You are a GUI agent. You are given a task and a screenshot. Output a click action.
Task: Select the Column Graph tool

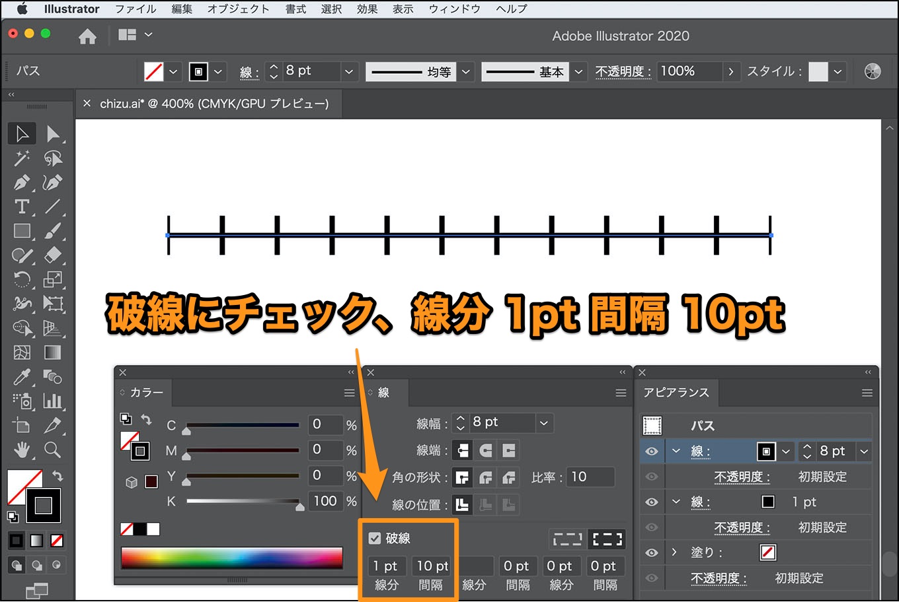click(x=53, y=401)
